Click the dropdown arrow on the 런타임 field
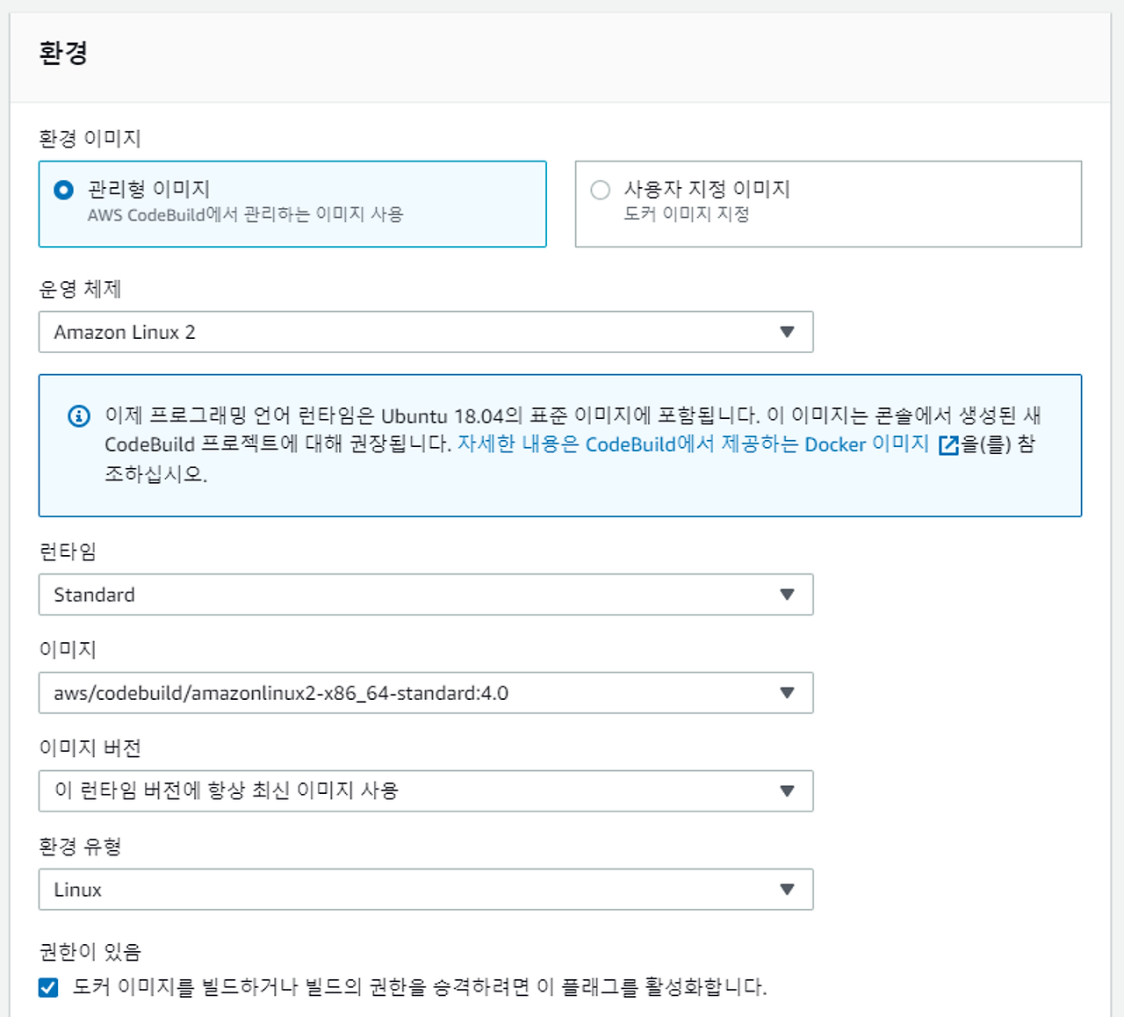Image resolution: width=1124 pixels, height=1017 pixels. (x=788, y=595)
